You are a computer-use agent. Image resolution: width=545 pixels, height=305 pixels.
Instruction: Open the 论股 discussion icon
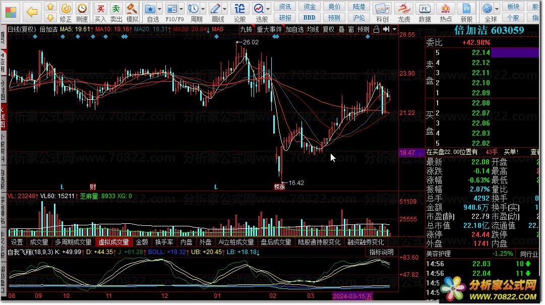pos(239,13)
